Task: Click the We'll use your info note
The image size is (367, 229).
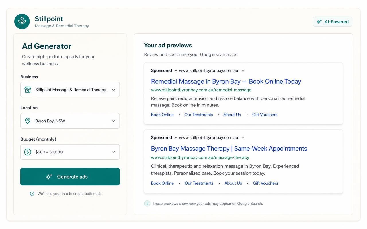Action: coord(70,194)
